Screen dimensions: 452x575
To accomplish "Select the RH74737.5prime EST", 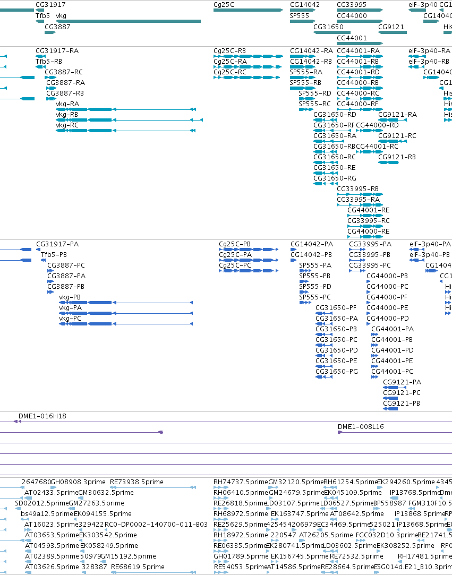I will click(221, 487).
